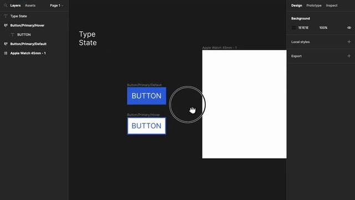Image resolution: width=355 pixels, height=200 pixels.
Task: Edit the background hex value 1E1E1E
Action: (303, 28)
